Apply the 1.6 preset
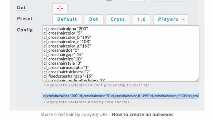The width and height of the screenshot is (213, 120). point(141,19)
